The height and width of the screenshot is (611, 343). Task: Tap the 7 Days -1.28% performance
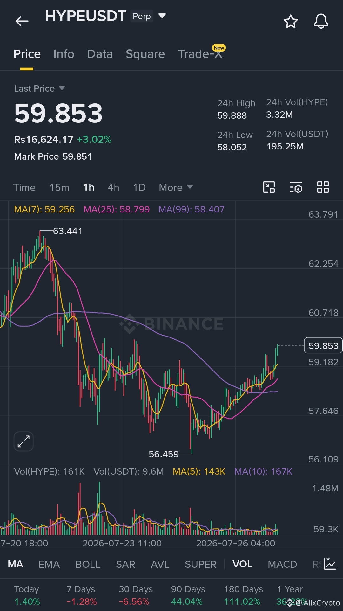tap(81, 595)
